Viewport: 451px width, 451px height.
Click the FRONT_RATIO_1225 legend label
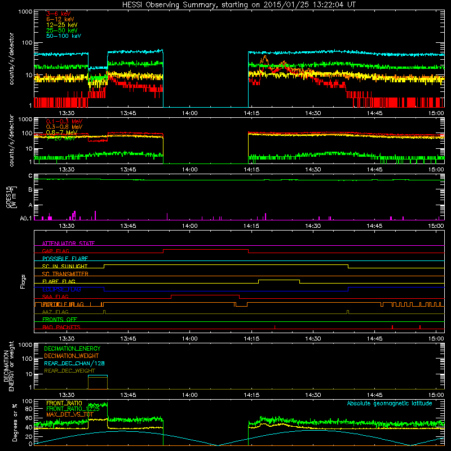pyautogui.click(x=73, y=409)
